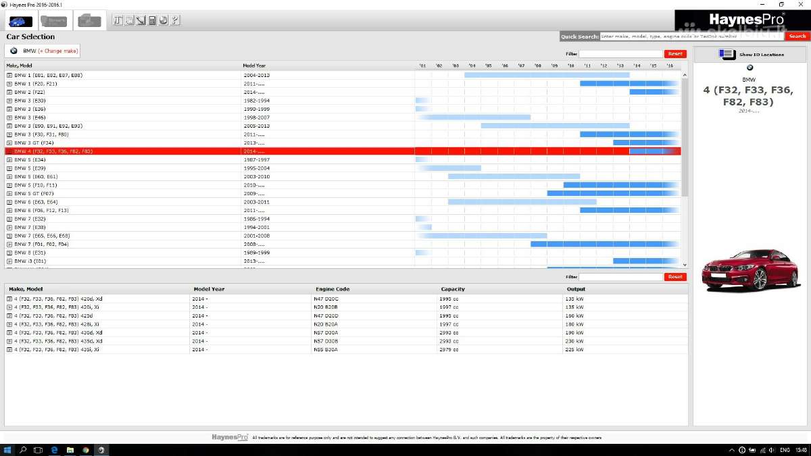The image size is (811, 456).
Task: Click row icon beside BMW 3 (E36)
Action: pyautogui.click(x=9, y=109)
